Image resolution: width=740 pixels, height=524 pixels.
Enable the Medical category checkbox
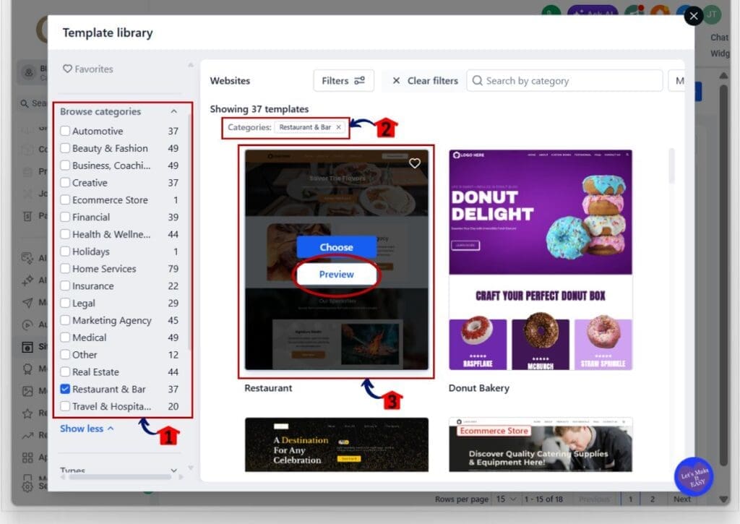(x=65, y=338)
